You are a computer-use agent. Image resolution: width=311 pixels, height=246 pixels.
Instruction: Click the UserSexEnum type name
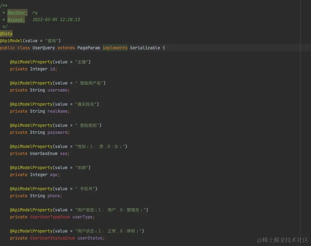click(44, 154)
